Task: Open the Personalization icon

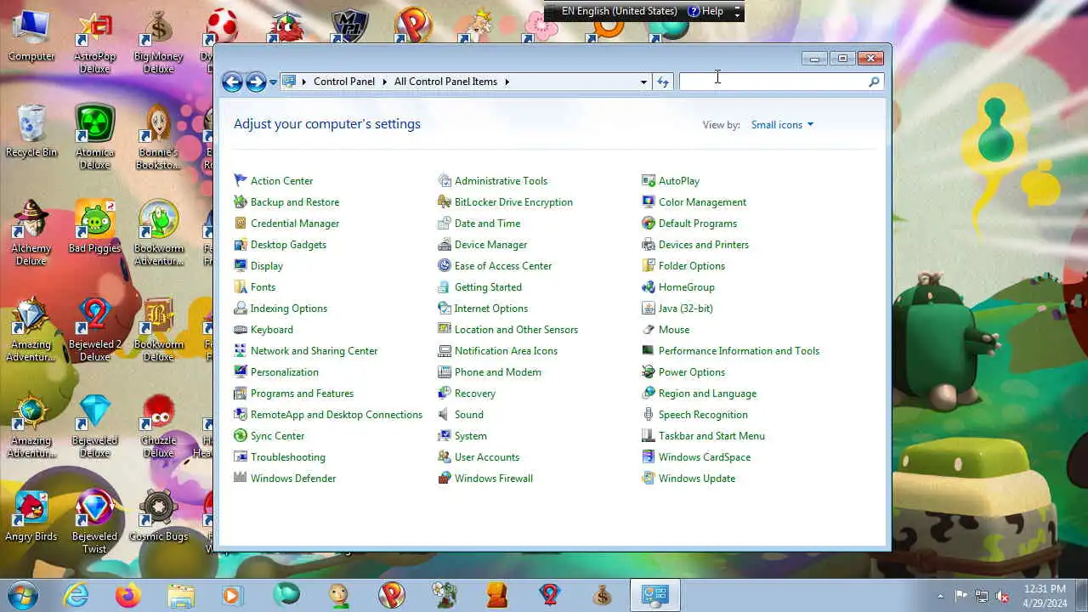Action: (x=241, y=371)
